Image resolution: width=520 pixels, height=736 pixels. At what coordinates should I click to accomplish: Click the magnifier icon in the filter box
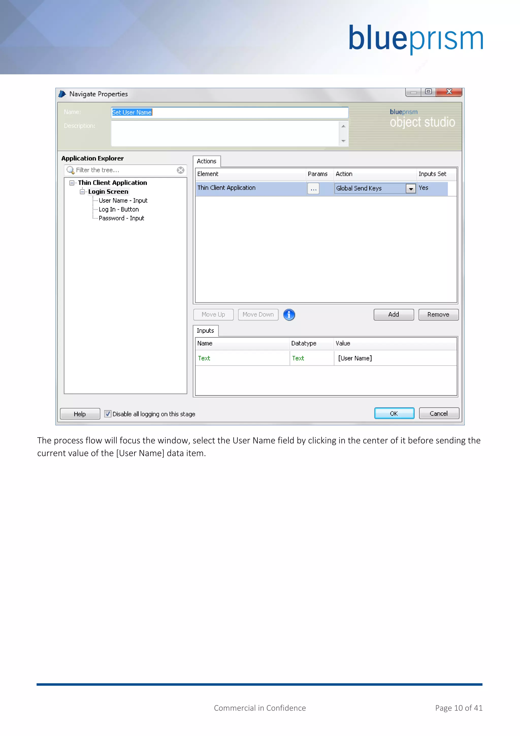(x=70, y=170)
